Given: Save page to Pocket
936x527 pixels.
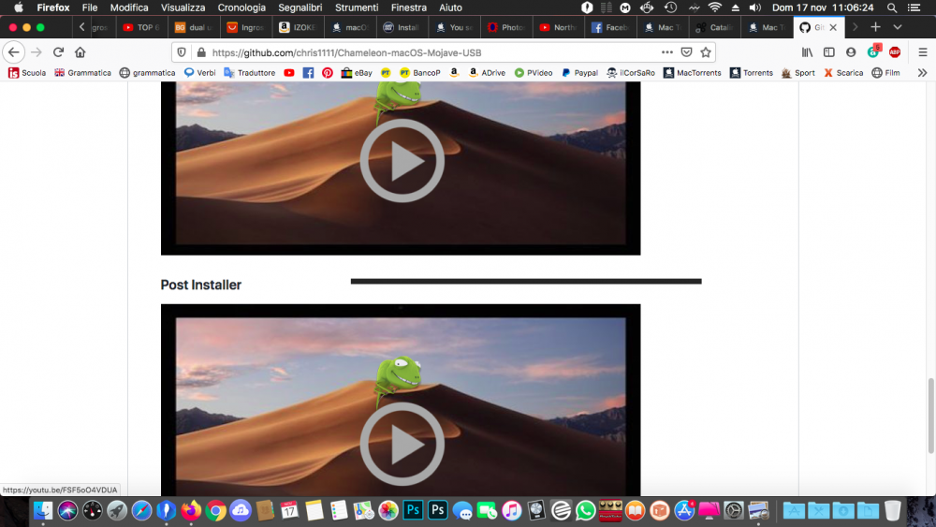Looking at the screenshot, I should coord(686,52).
